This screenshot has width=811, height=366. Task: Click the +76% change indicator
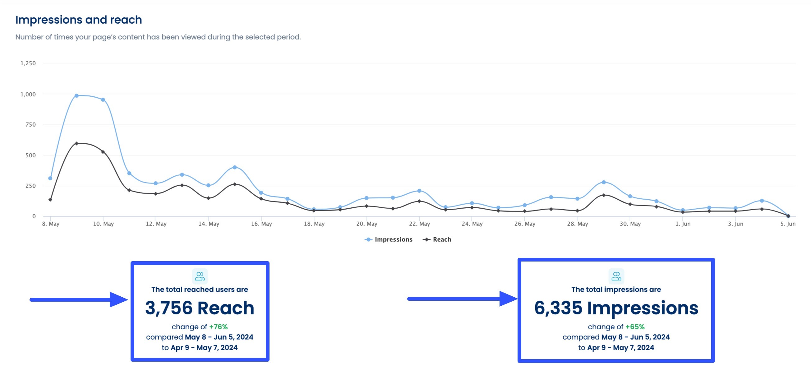pyautogui.click(x=218, y=327)
